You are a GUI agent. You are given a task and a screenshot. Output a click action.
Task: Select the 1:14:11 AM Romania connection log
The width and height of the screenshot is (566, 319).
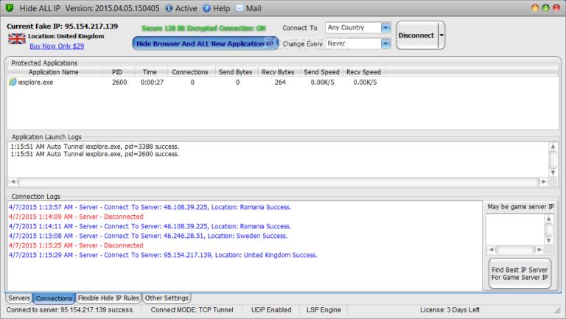[150, 226]
